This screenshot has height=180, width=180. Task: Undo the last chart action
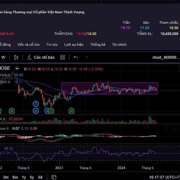[76, 57]
